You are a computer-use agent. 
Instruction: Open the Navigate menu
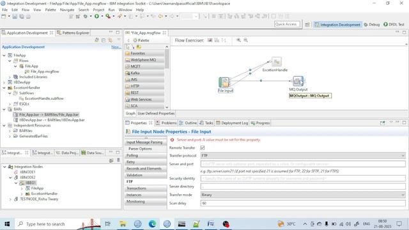click(67, 10)
